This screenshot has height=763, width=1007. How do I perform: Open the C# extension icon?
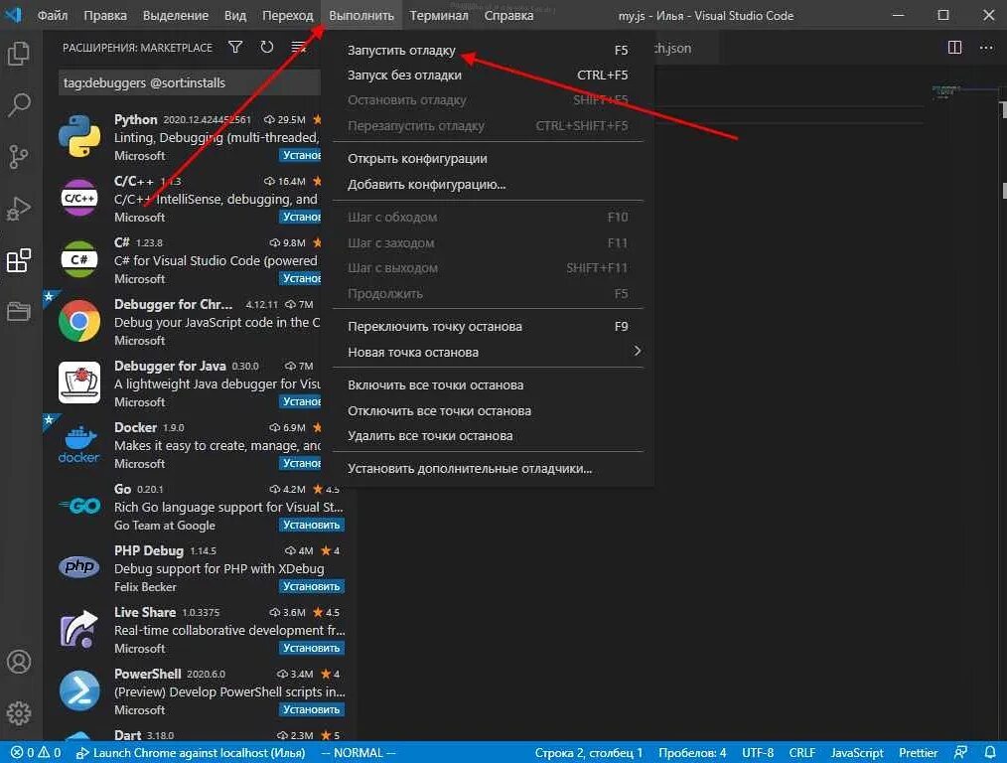(79, 259)
